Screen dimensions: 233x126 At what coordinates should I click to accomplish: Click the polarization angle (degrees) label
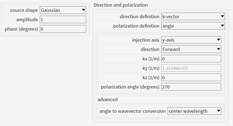coord(130,87)
